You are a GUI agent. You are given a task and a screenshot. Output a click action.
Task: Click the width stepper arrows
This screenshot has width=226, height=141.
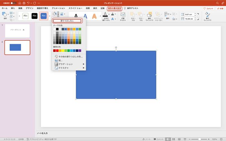(195, 19)
